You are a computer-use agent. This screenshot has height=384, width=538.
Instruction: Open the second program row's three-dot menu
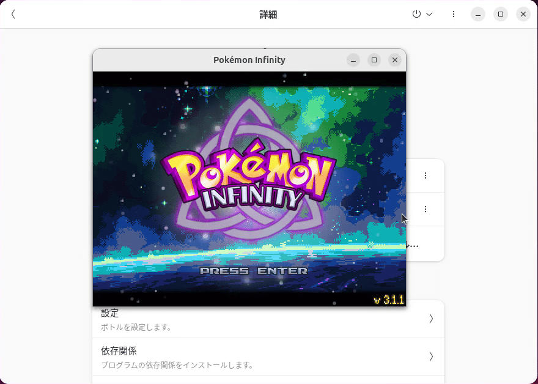coord(426,209)
